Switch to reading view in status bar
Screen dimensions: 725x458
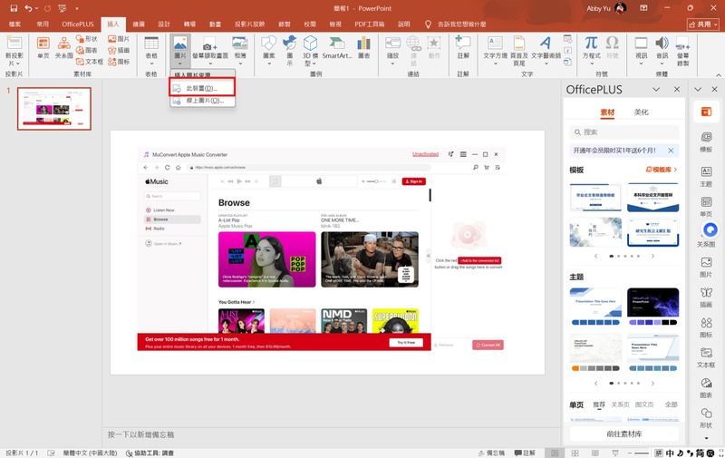point(595,453)
